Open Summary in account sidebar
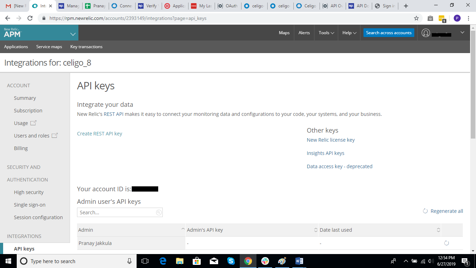This screenshot has height=268, width=476. 25,98
